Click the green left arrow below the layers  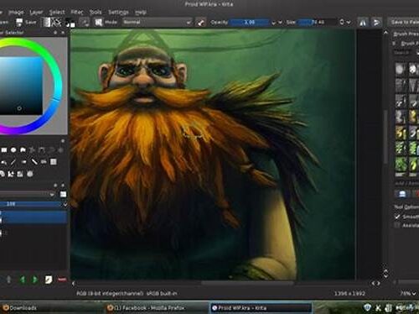23,280
